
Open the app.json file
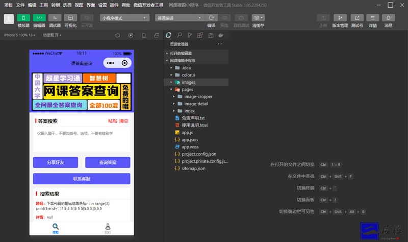coord(196,139)
